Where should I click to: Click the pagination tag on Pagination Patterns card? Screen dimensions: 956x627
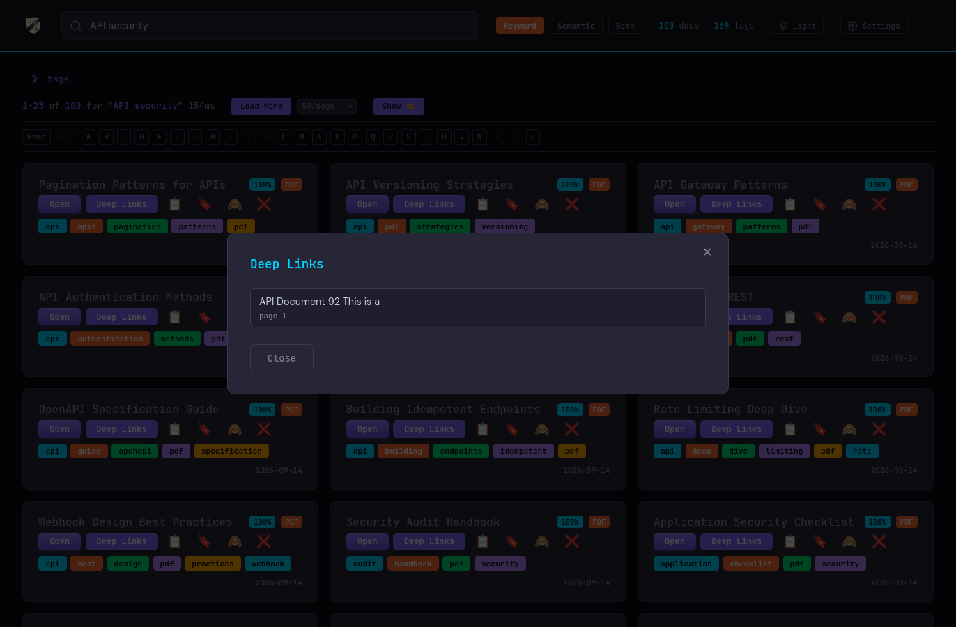[x=137, y=226]
